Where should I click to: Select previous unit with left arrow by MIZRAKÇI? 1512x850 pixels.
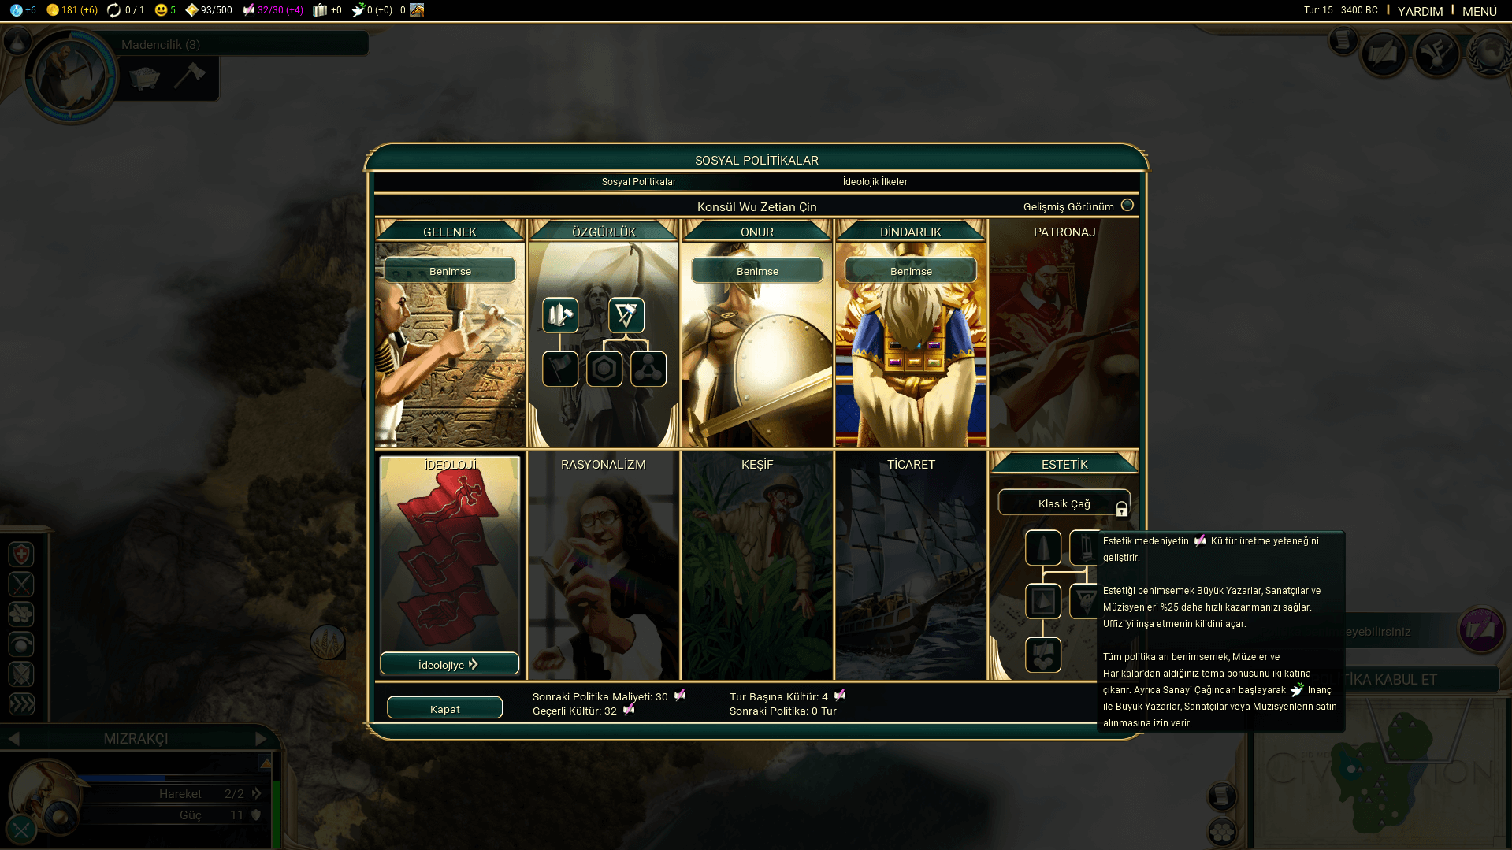(x=13, y=739)
